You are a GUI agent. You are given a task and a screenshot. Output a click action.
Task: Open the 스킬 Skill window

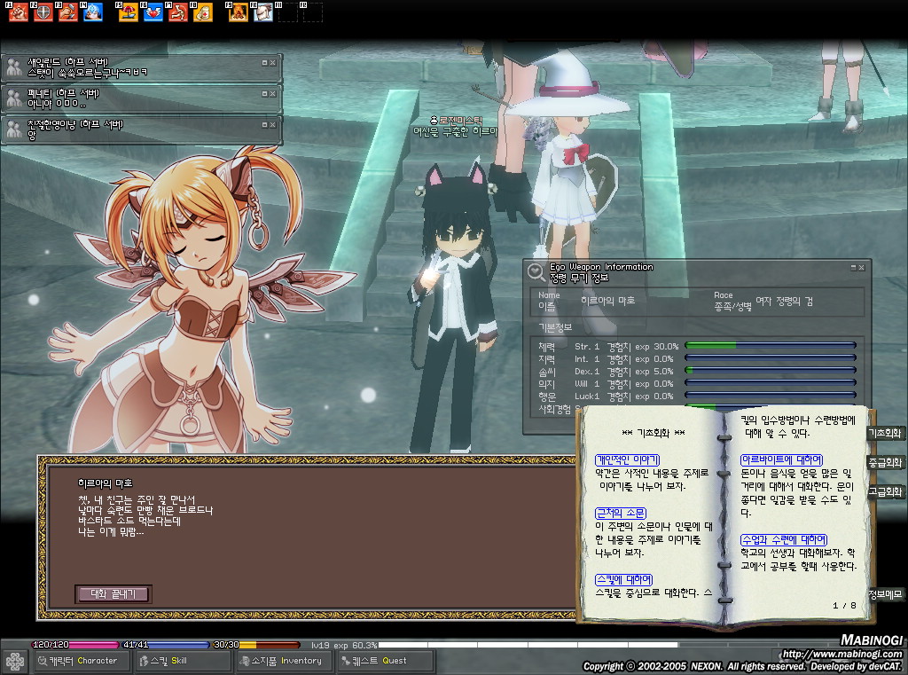tap(183, 661)
